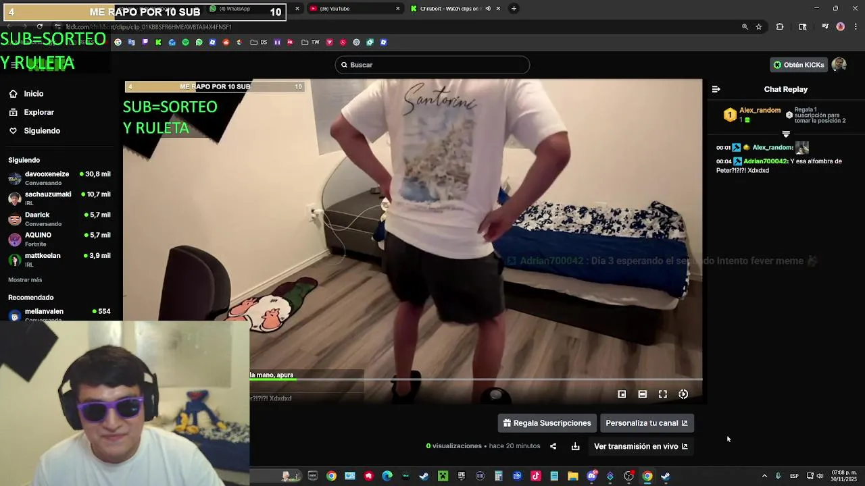Open the microphone icon in the system tray
Viewport: 865px width, 486px height.
coord(778,476)
